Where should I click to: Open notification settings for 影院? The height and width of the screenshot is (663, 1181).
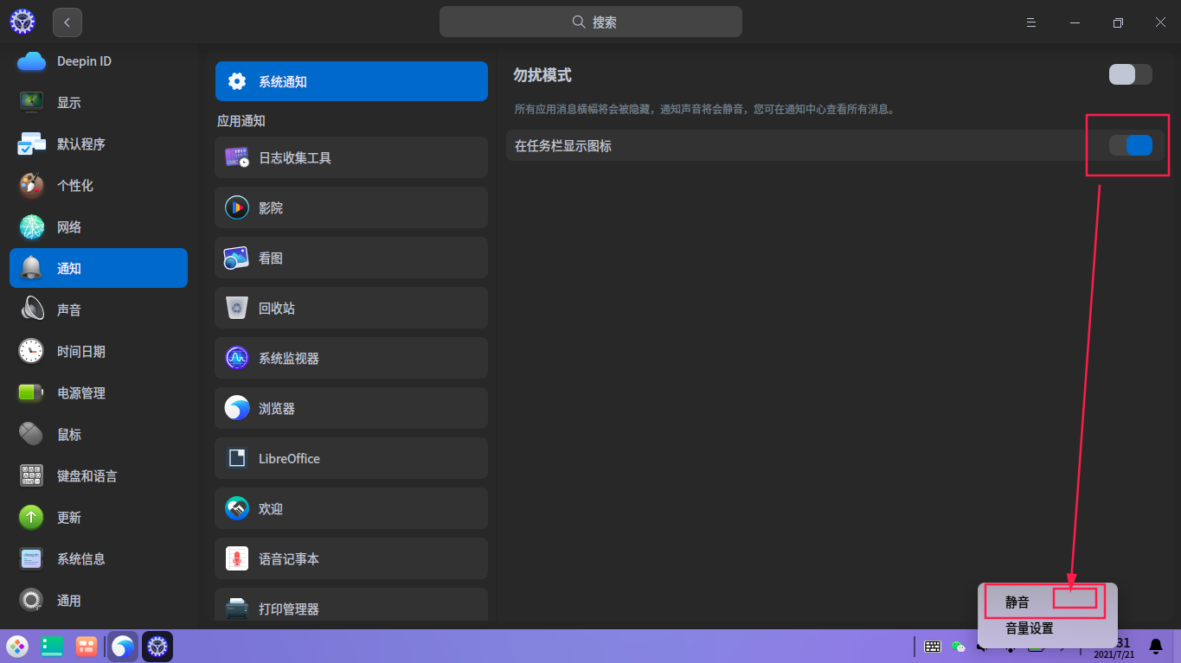(x=351, y=208)
